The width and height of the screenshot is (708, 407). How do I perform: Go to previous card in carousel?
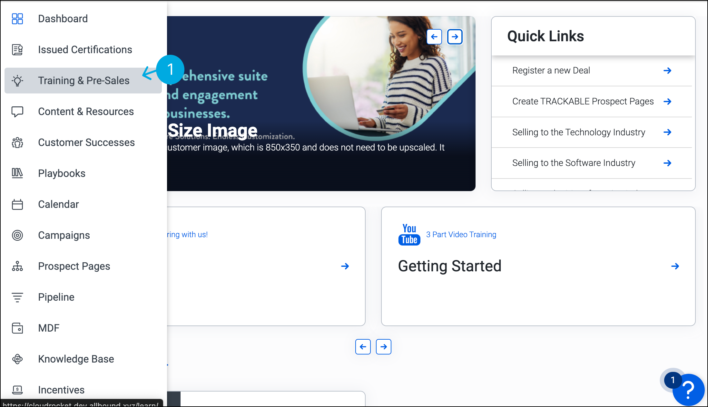(363, 347)
